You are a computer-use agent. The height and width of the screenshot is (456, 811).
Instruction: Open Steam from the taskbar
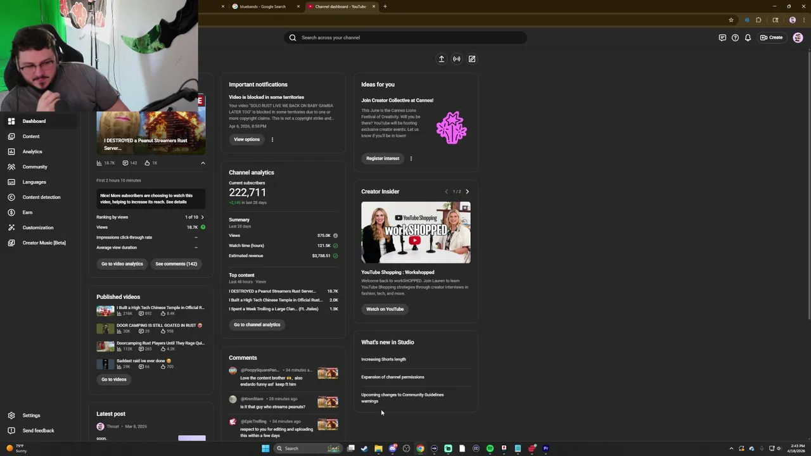(x=364, y=448)
